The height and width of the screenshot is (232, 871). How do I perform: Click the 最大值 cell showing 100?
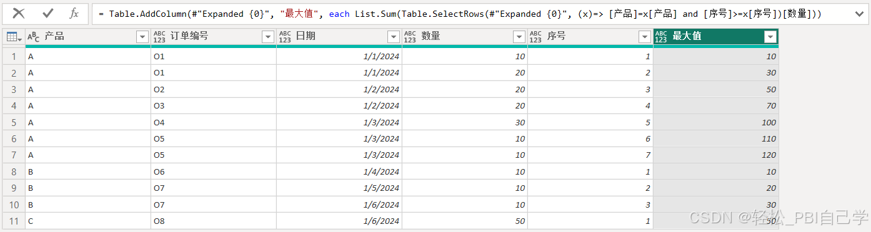716,122
